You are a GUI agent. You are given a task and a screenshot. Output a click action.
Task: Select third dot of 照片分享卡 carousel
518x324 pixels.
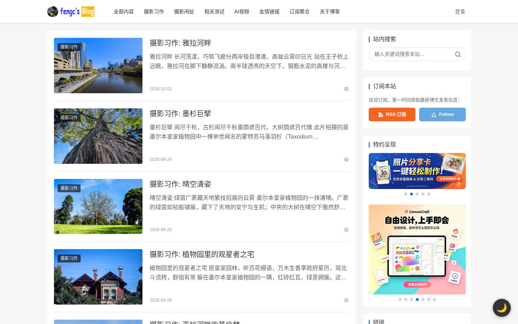point(417,194)
